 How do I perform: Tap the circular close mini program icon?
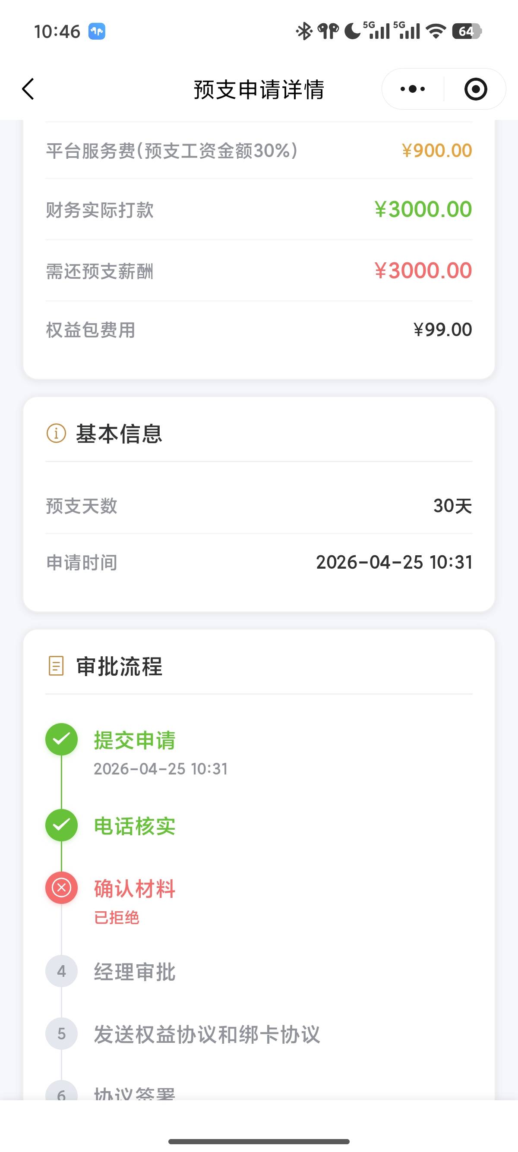[x=476, y=89]
